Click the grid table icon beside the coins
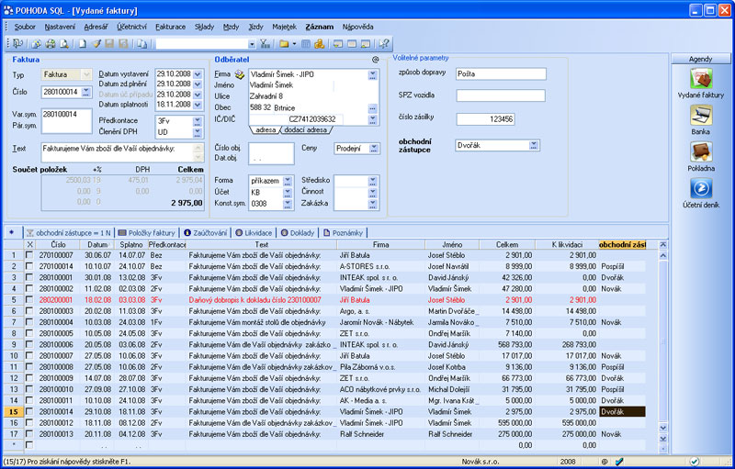Viewport: 735px width, 469px height. pos(306,44)
